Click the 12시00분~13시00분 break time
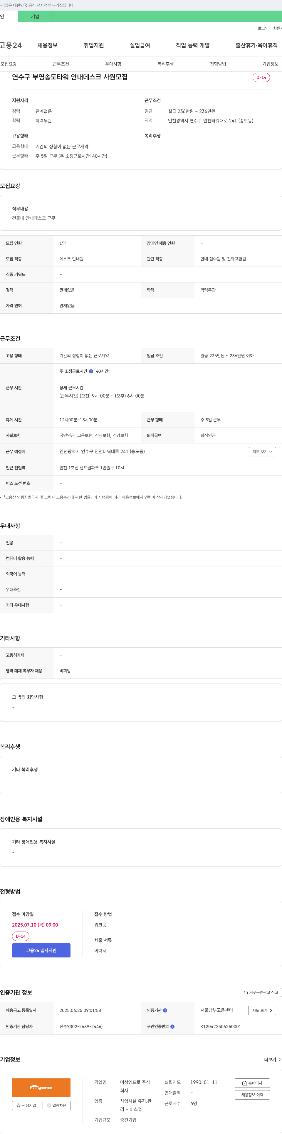 [x=78, y=420]
